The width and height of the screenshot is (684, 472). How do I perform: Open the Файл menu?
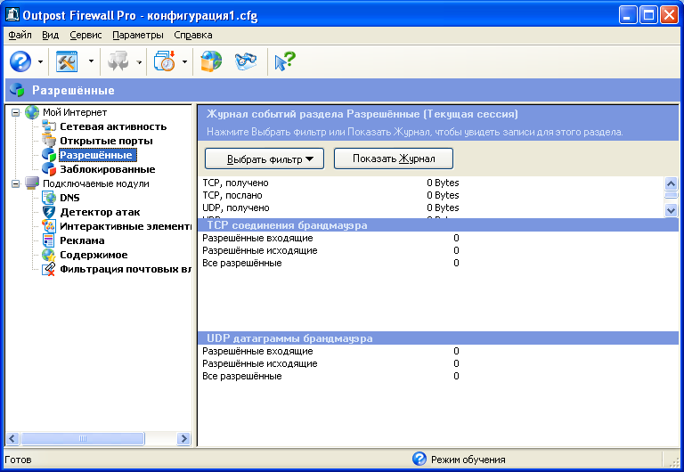click(x=20, y=35)
